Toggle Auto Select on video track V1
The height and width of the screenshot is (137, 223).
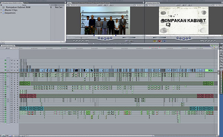[17, 70]
